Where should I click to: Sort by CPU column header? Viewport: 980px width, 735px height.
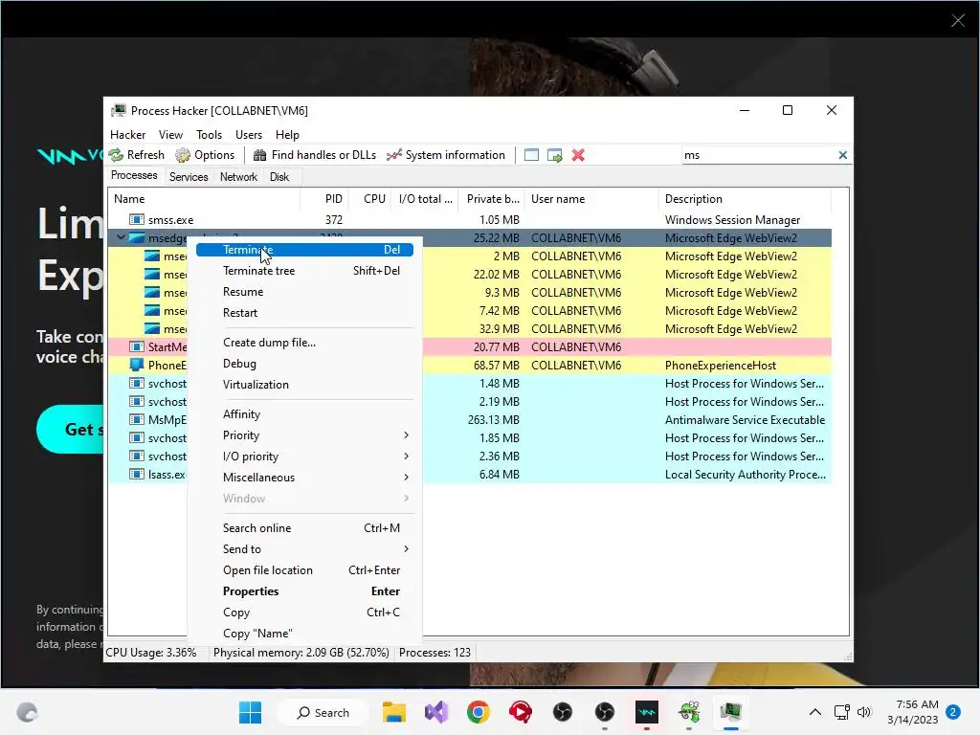click(x=370, y=199)
